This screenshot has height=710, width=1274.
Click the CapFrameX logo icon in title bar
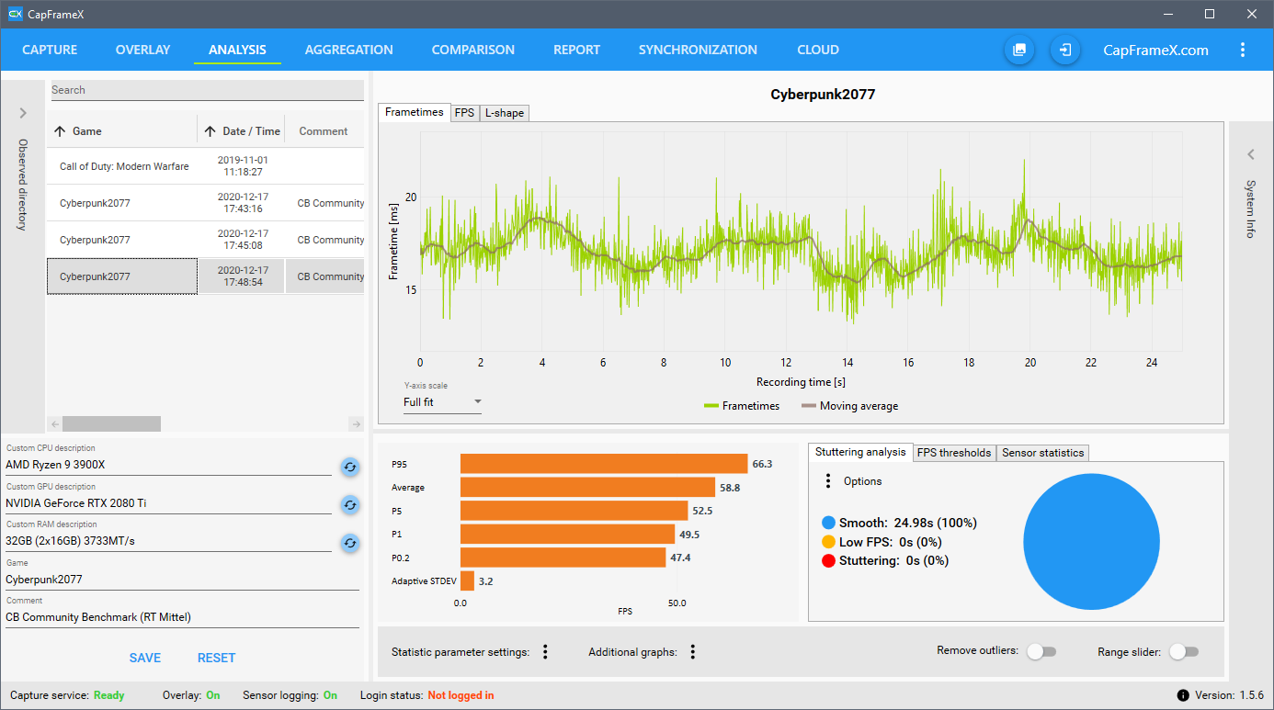pos(15,14)
